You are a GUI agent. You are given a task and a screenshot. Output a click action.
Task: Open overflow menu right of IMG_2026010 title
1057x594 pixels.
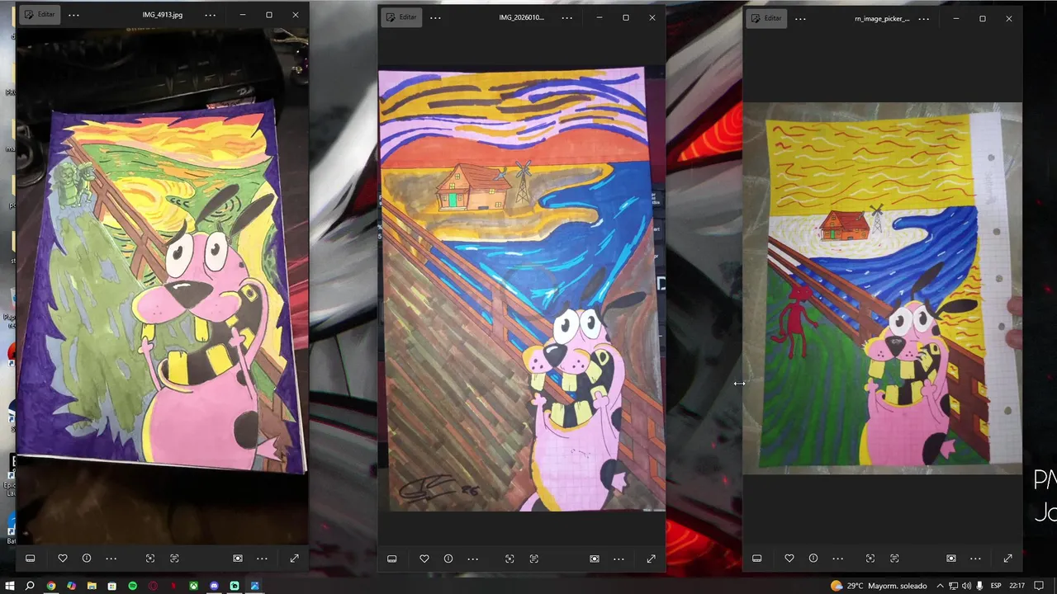pyautogui.click(x=567, y=17)
